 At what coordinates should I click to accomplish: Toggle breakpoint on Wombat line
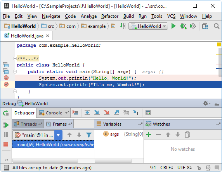pos(6,84)
